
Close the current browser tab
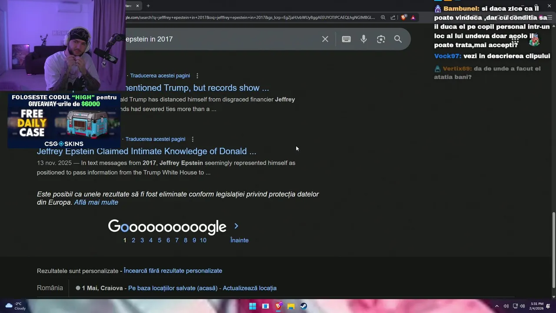point(138,6)
